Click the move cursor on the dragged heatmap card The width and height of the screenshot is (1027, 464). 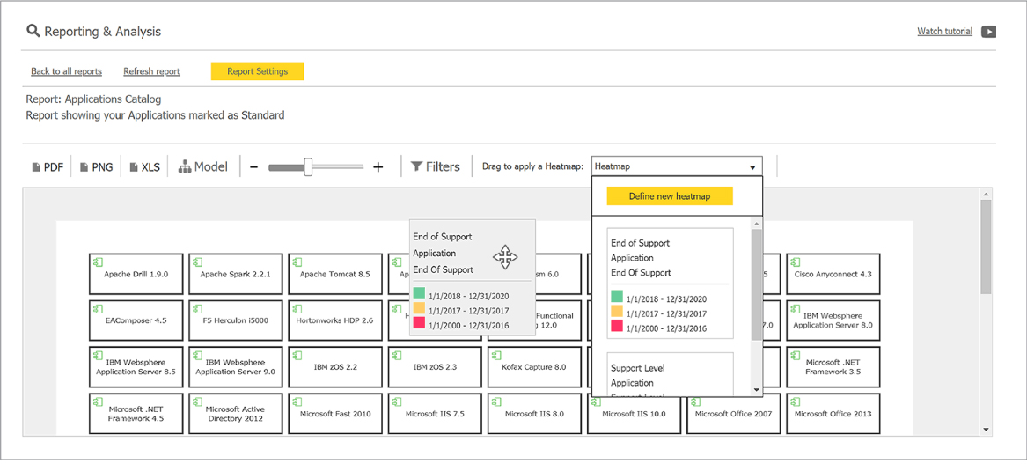pyautogui.click(x=505, y=256)
